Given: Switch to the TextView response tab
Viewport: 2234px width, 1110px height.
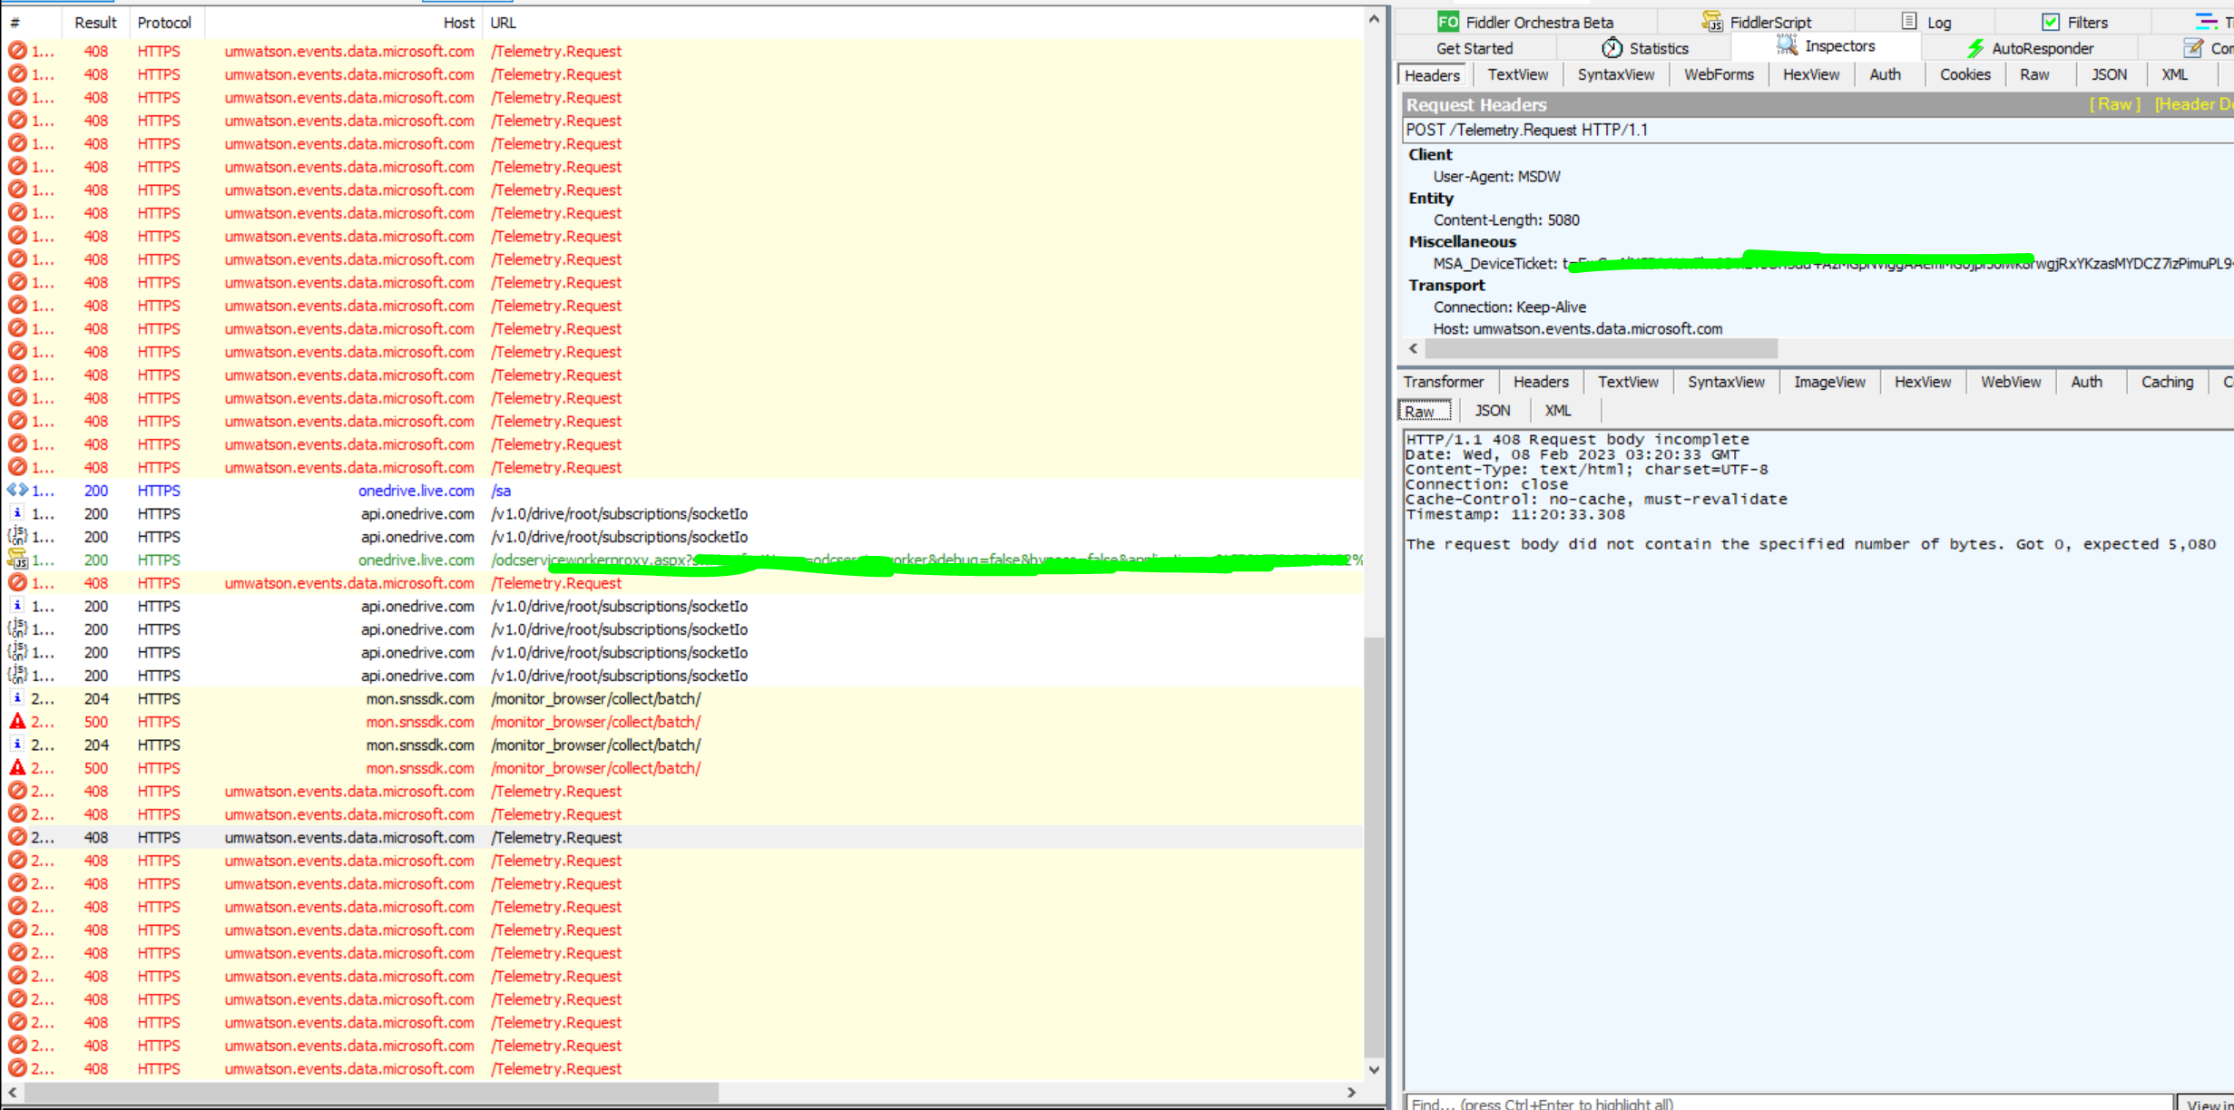Looking at the screenshot, I should tap(1628, 381).
